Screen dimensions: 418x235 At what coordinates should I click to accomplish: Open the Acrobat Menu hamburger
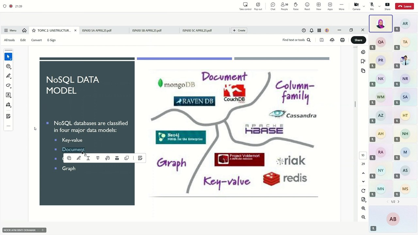pos(10,30)
